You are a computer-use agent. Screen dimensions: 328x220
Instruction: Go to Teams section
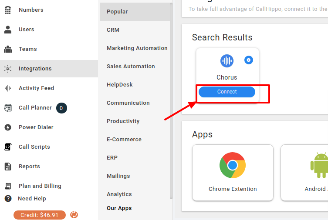[x=27, y=49]
